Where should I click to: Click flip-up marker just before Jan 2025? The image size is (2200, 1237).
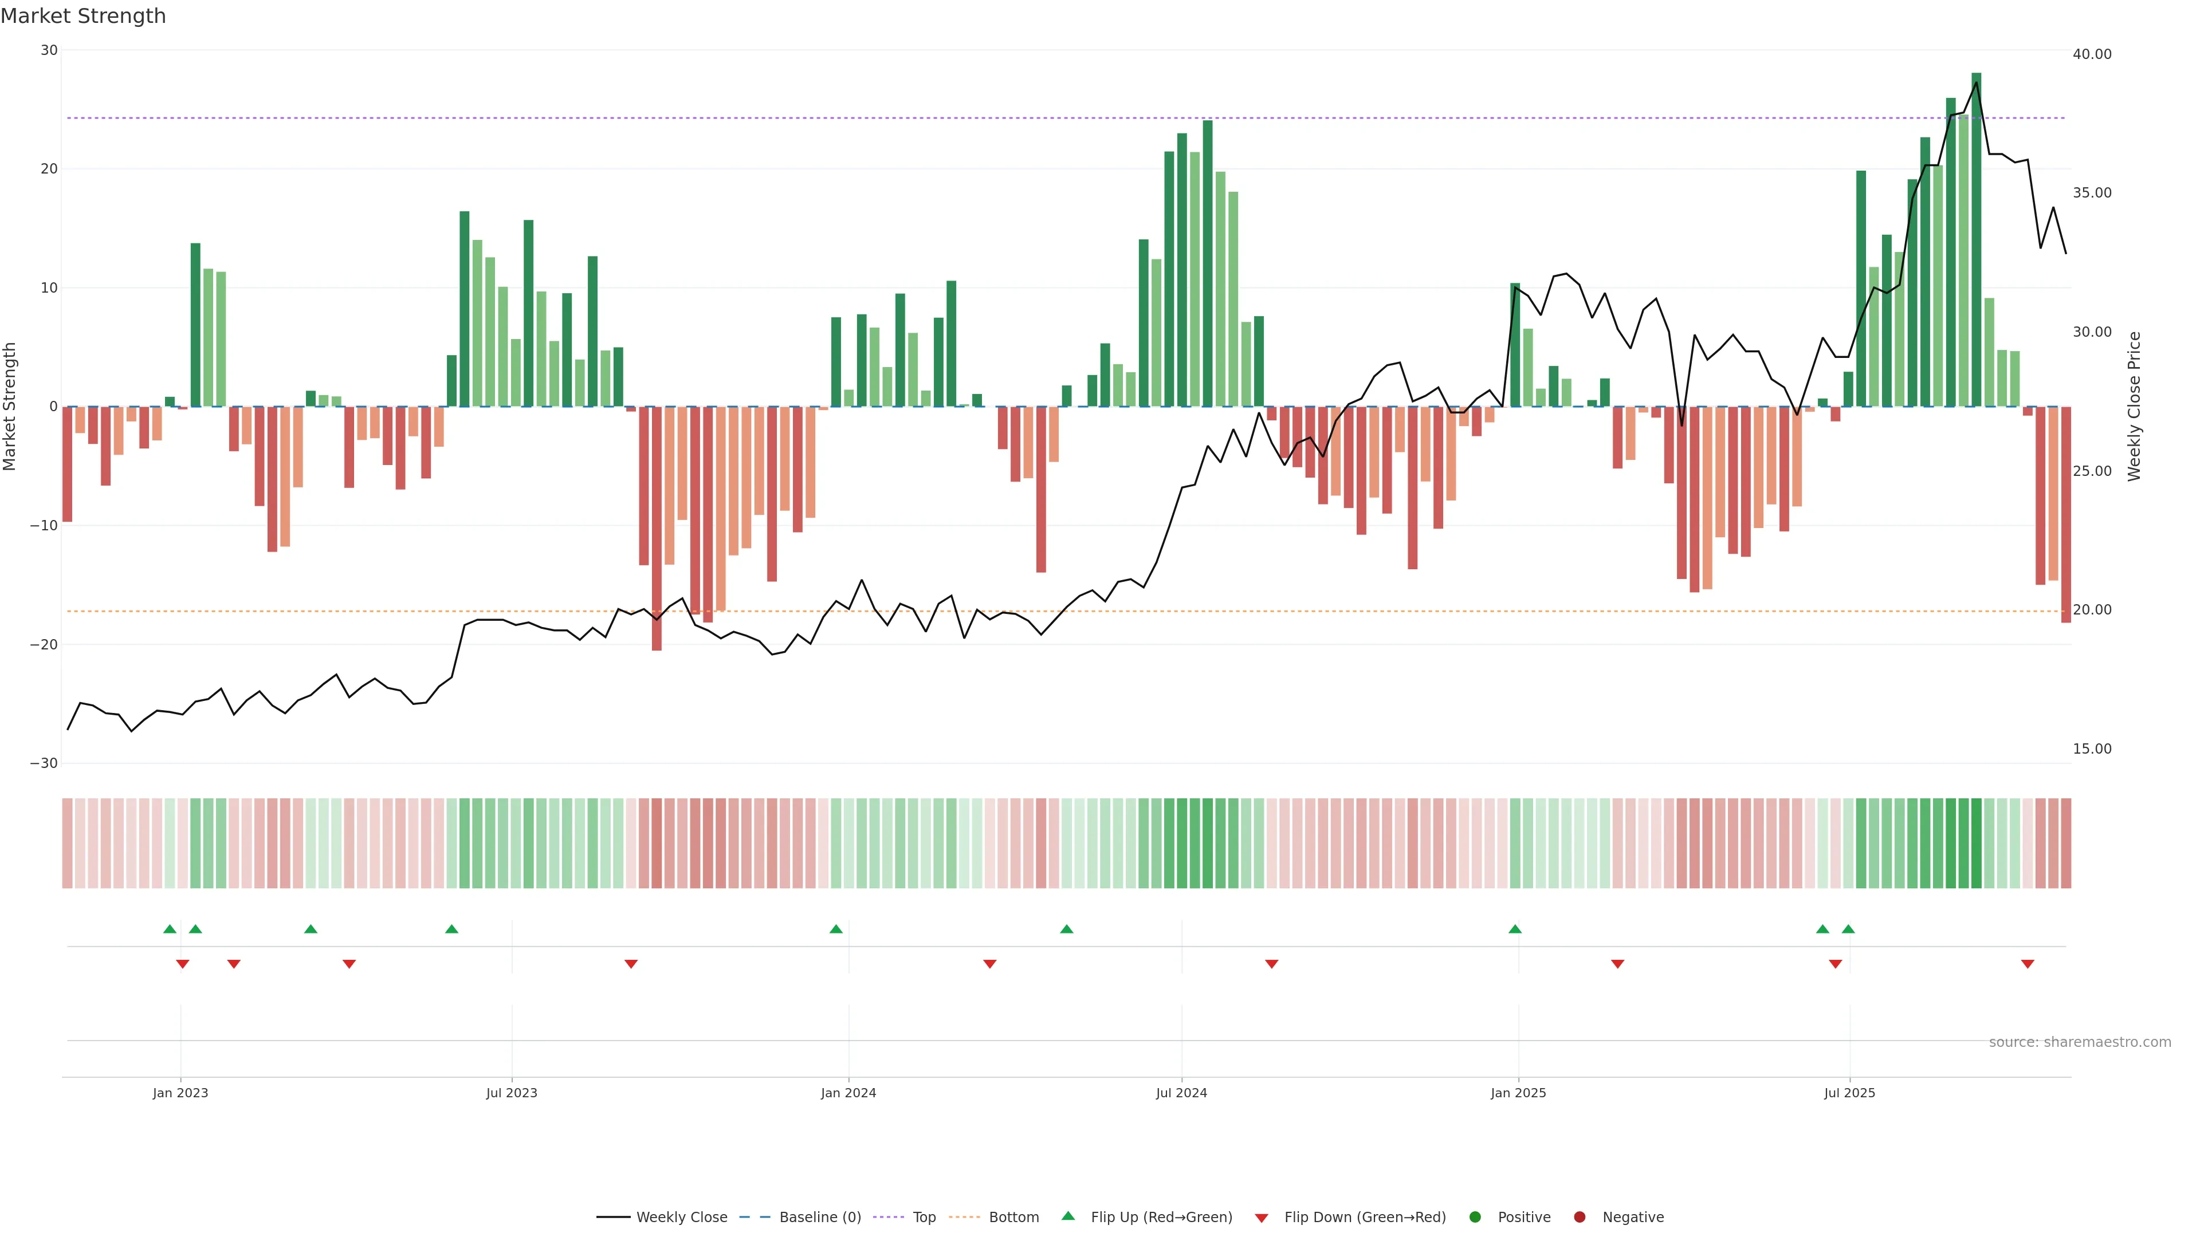1515,929
